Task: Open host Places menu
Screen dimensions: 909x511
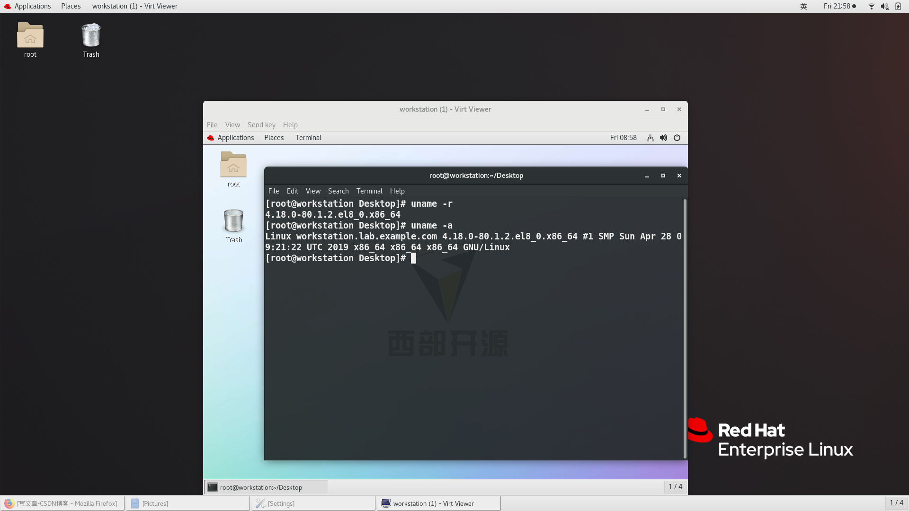Action: coord(71,6)
